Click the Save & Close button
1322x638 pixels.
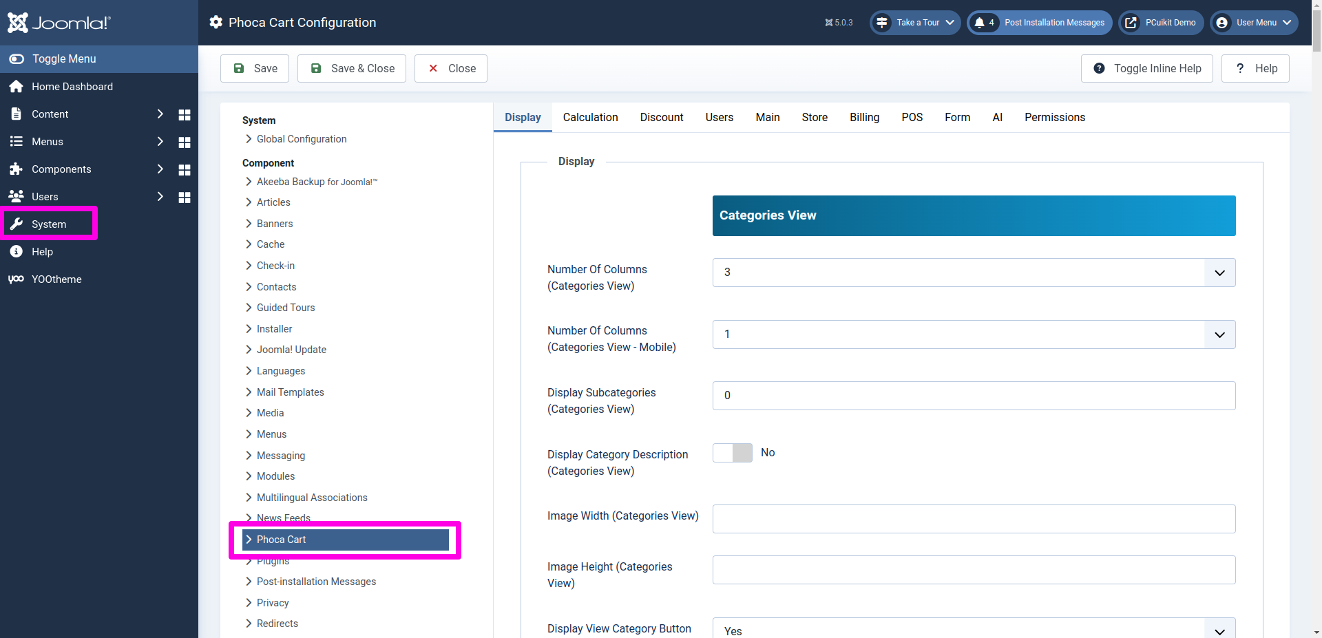point(352,68)
